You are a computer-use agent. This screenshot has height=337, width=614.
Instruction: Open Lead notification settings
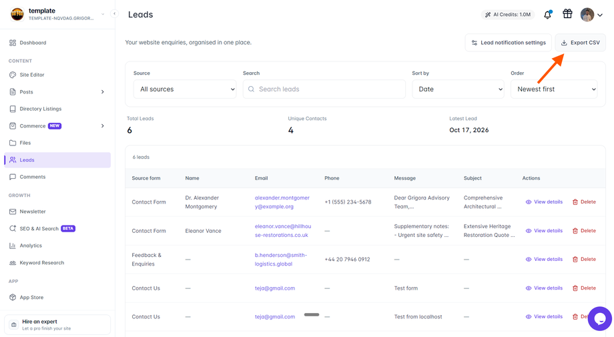(509, 43)
